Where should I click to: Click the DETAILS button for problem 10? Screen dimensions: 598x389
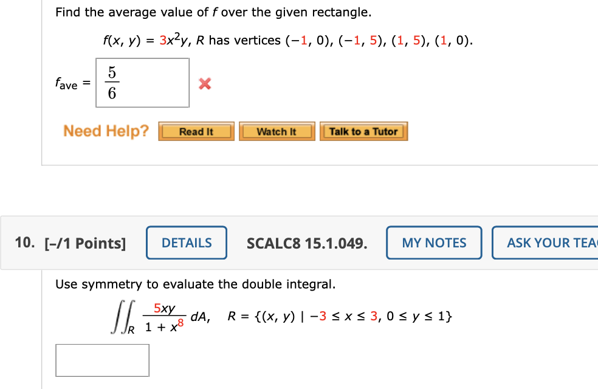[x=186, y=243]
